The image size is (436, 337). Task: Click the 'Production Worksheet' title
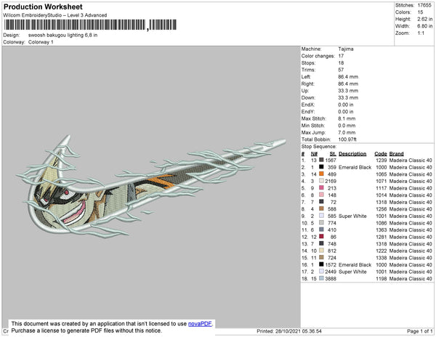click(x=43, y=7)
